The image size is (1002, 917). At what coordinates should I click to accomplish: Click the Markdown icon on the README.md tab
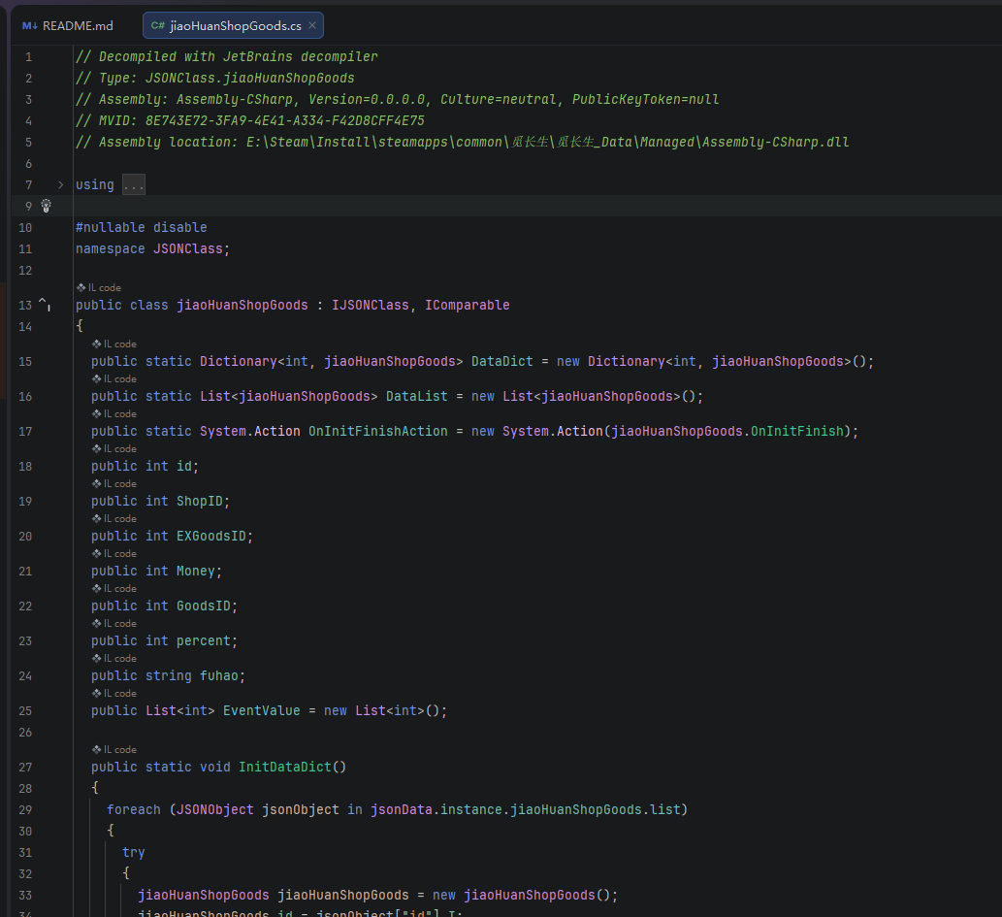click(29, 25)
